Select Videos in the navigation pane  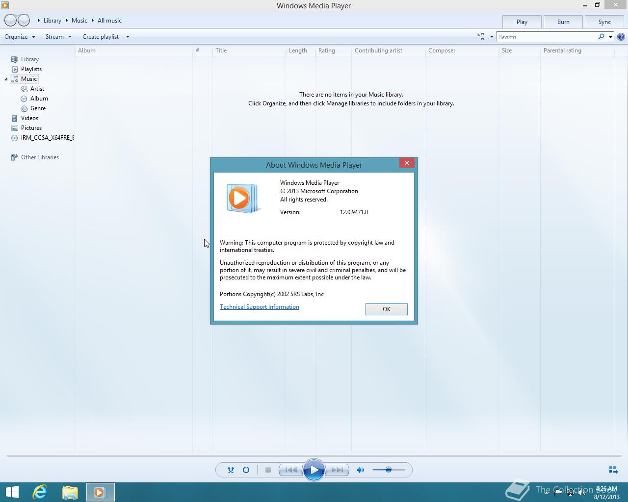tap(29, 118)
